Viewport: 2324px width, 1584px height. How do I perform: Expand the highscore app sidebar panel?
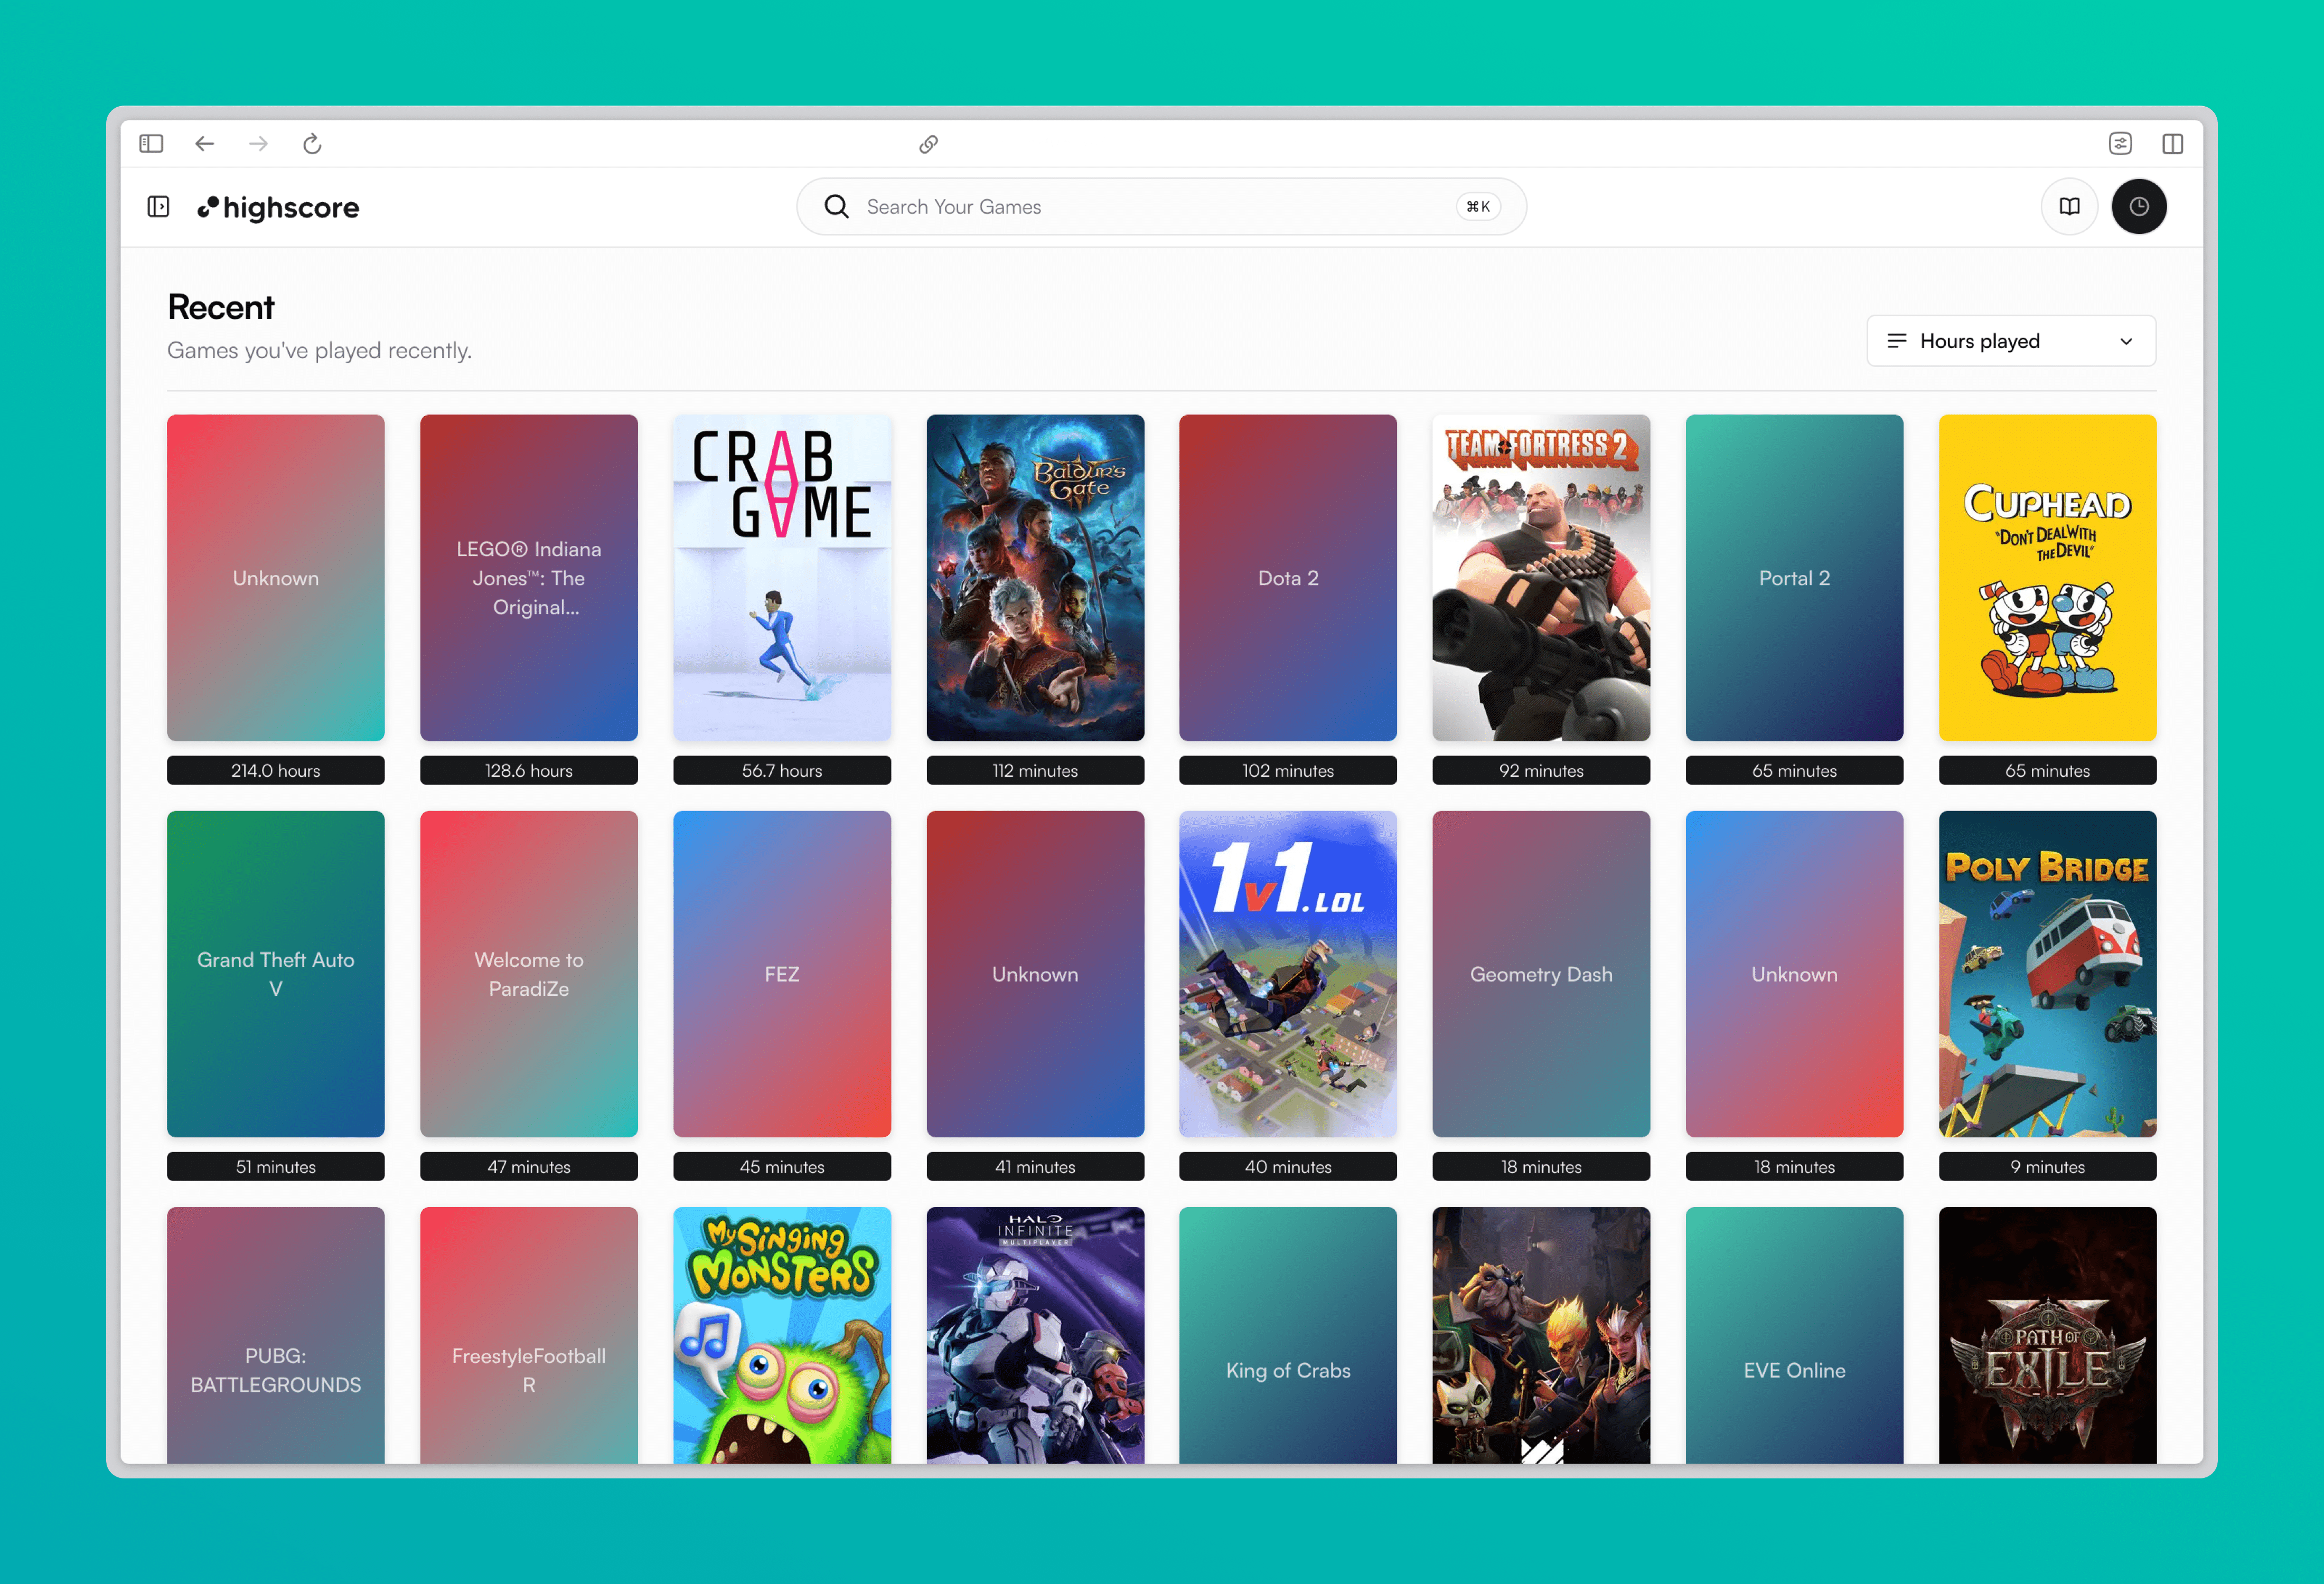[158, 207]
